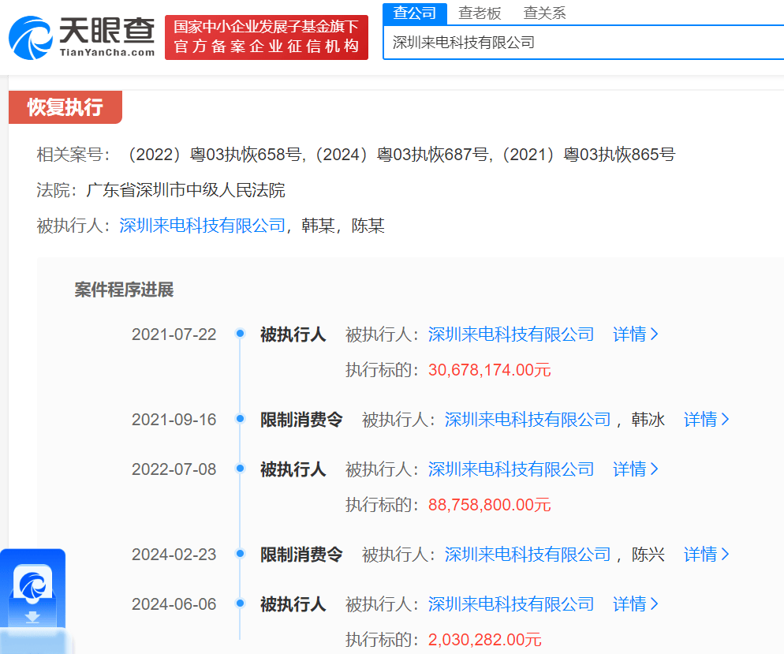Click the search field containing 深圳来电科技有限公司
The height and width of the screenshot is (654, 784).
(582, 43)
